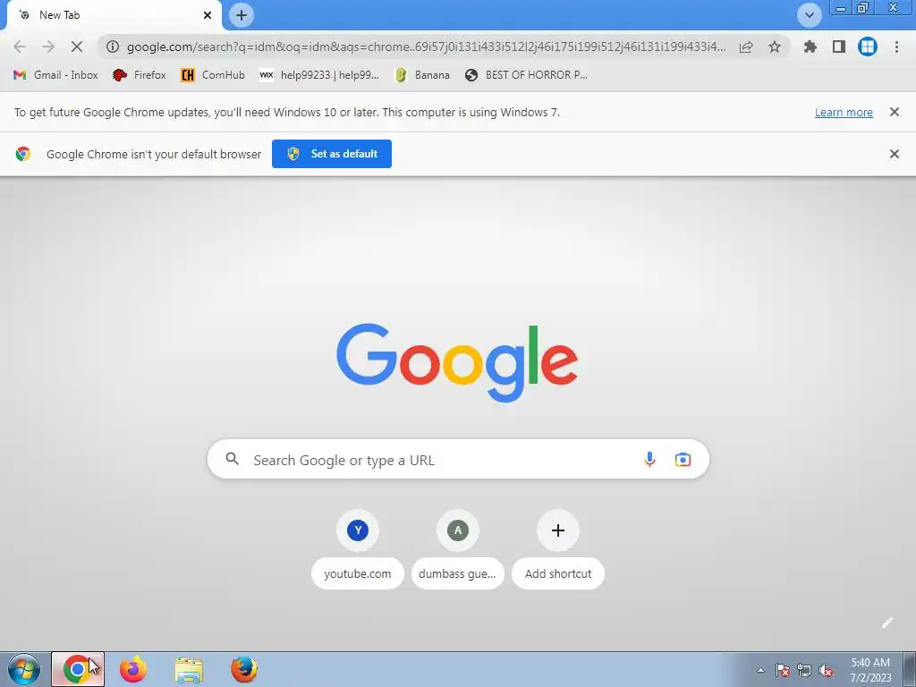Go forward to next page

point(48,47)
